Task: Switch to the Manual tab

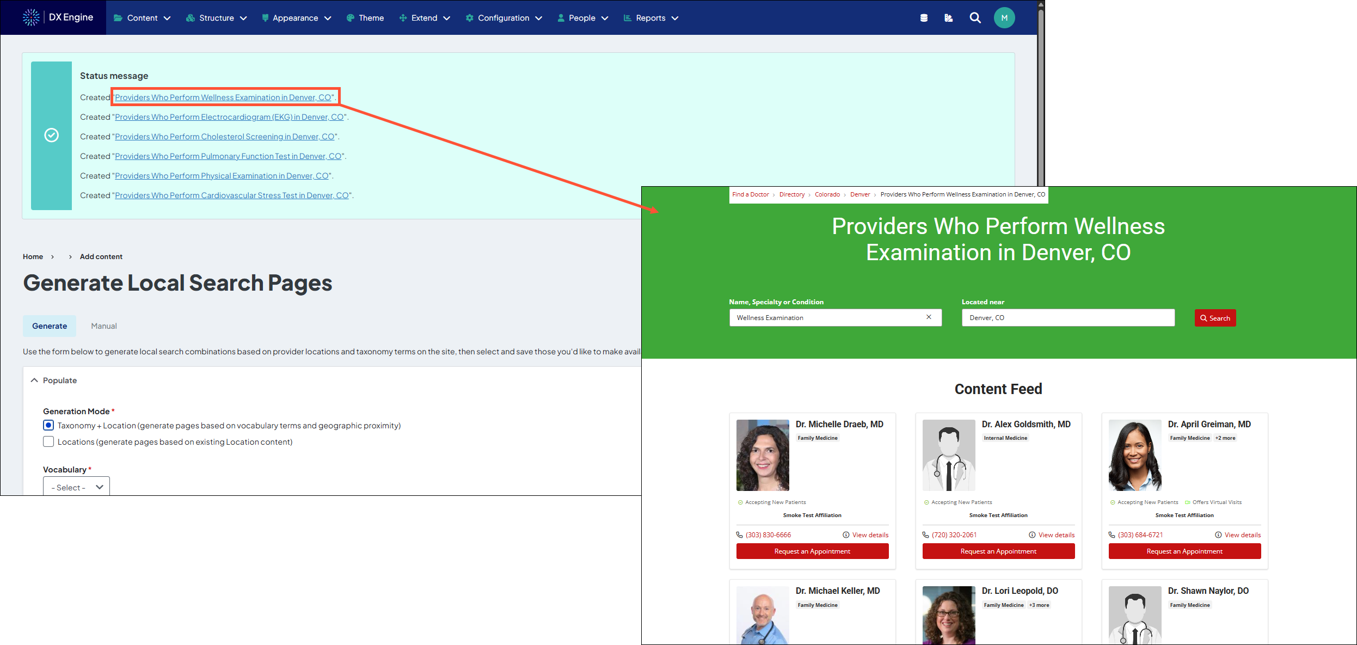Action: point(103,325)
